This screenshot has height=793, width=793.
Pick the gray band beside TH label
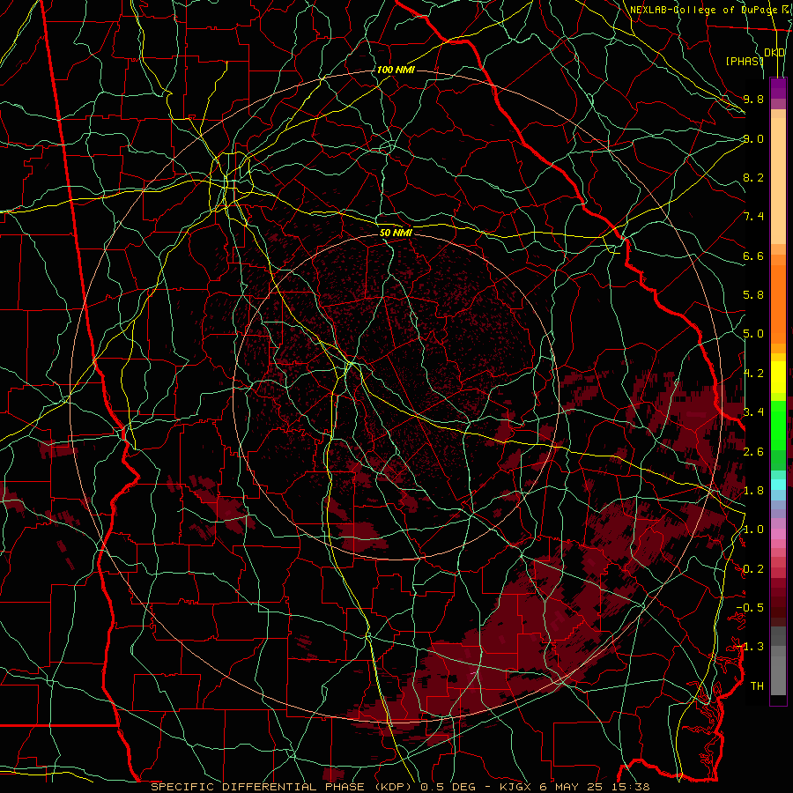coord(778,675)
